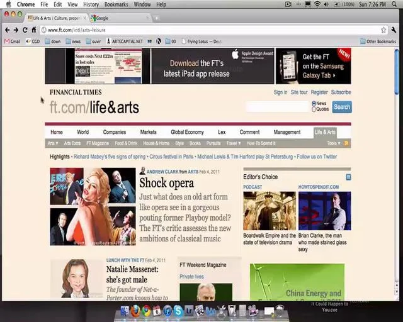Open the Gmail bookmark
The height and width of the screenshot is (322, 403).
pyautogui.click(x=13, y=42)
